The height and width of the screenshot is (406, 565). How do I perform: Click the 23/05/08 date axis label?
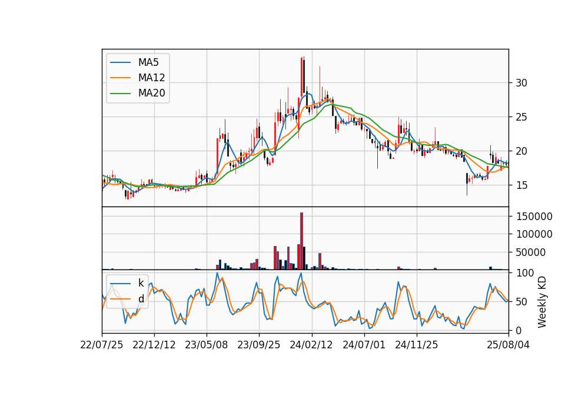pos(207,345)
